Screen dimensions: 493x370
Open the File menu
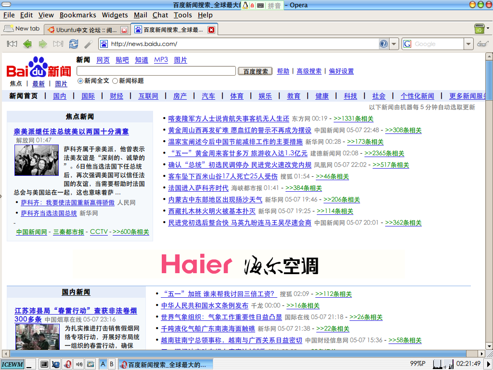tap(9, 15)
